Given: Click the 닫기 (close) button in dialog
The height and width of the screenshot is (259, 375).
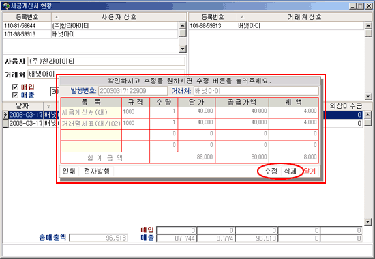Looking at the screenshot, I should click(x=310, y=172).
